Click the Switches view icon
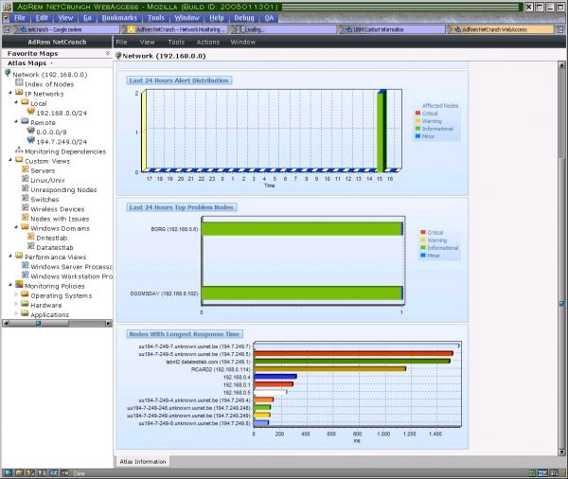 click(x=25, y=198)
